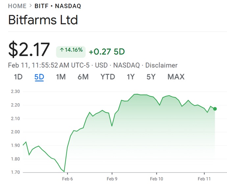Show the 1M chart range
Screen dimensions: 227x185
coord(61,77)
